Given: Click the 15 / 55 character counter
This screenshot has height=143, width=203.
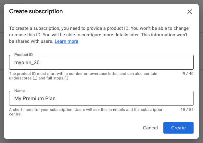Looking at the screenshot, I should tap(187, 110).
